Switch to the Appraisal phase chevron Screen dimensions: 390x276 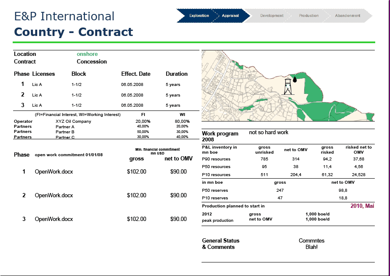(x=230, y=16)
